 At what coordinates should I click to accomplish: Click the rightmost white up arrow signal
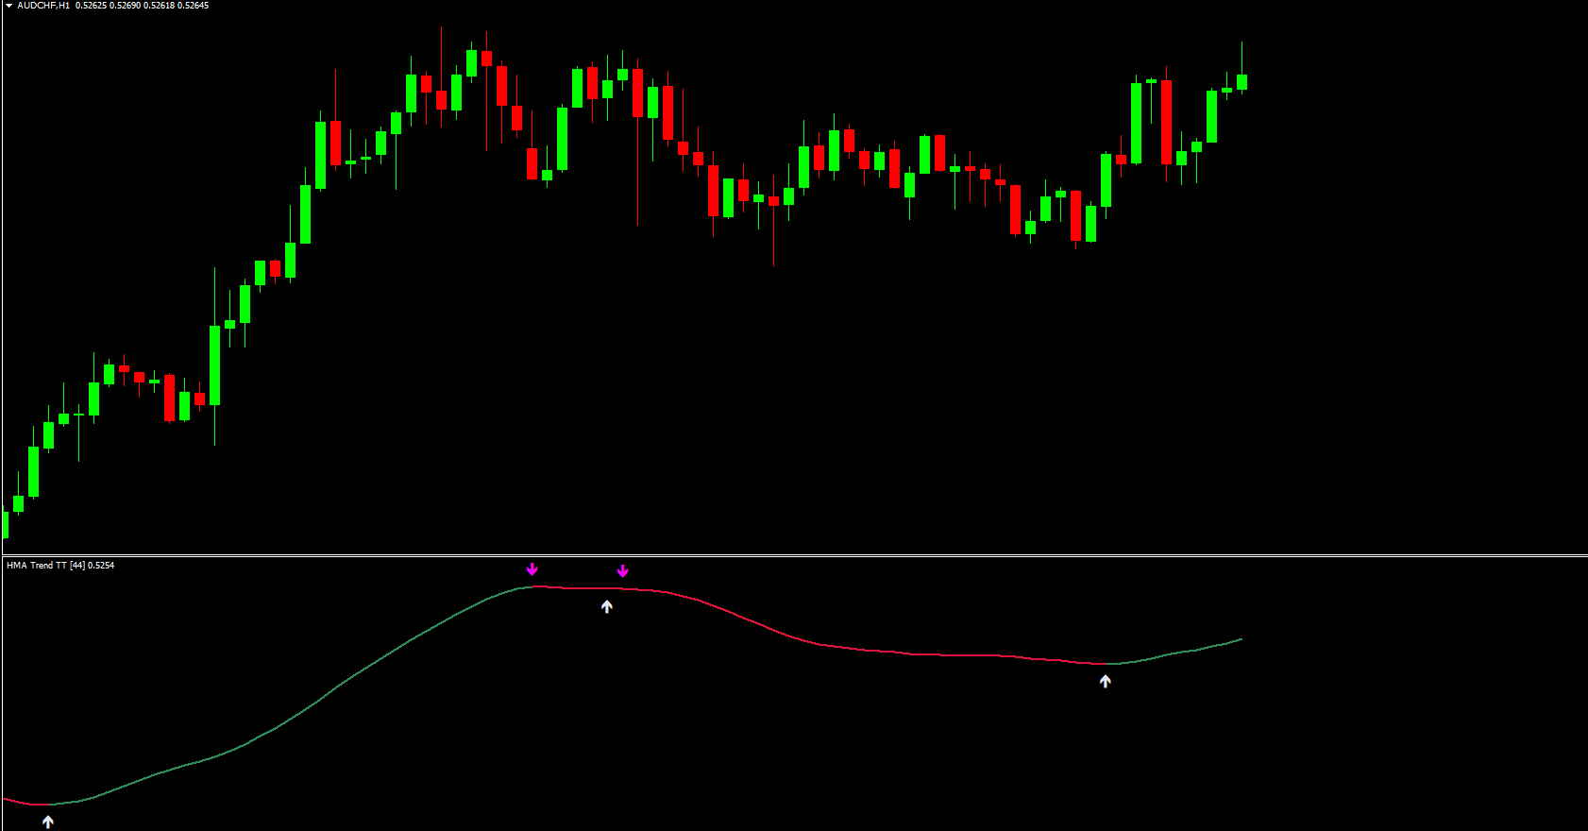pos(1106,681)
